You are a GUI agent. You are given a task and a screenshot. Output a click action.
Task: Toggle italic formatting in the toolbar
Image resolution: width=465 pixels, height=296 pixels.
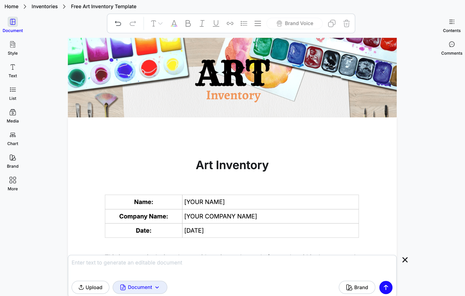click(x=202, y=23)
